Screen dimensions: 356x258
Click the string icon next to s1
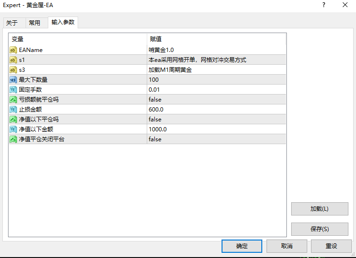point(13,60)
